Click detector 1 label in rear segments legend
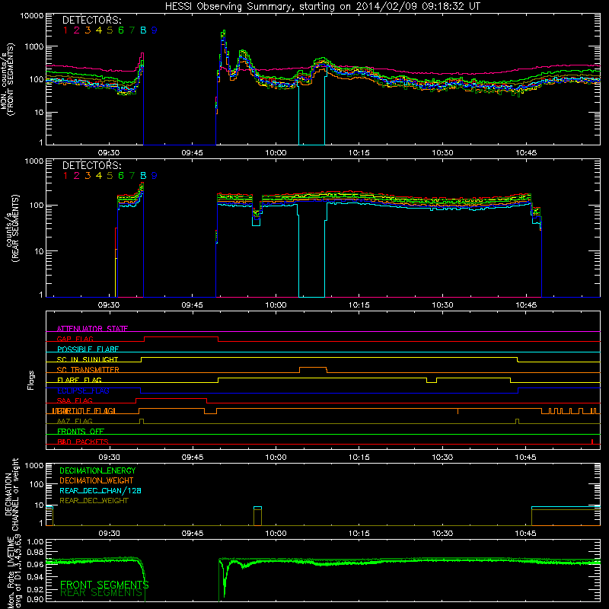Viewport: 609px width, 609px height. [x=65, y=176]
